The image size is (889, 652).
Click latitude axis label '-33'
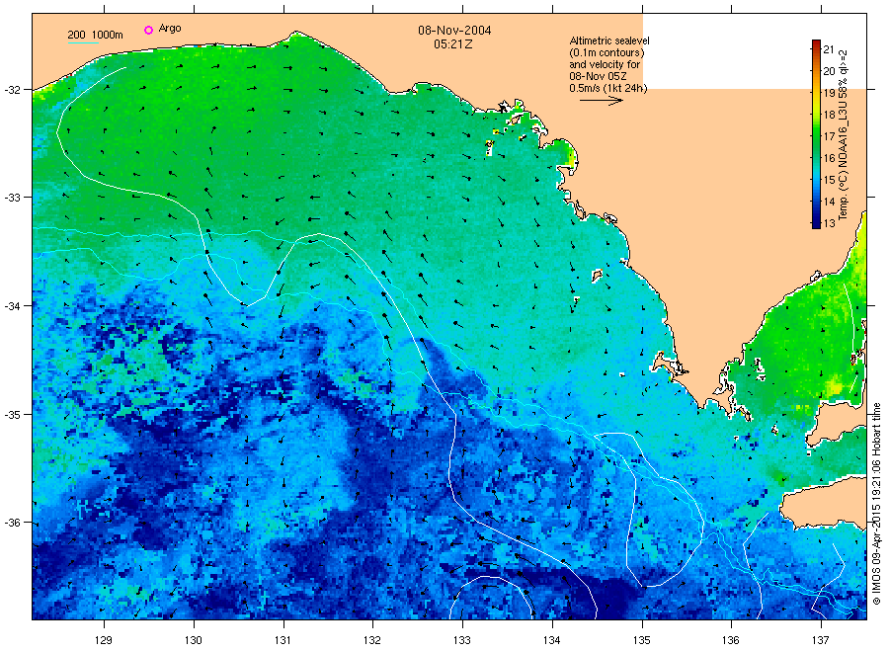tap(12, 198)
